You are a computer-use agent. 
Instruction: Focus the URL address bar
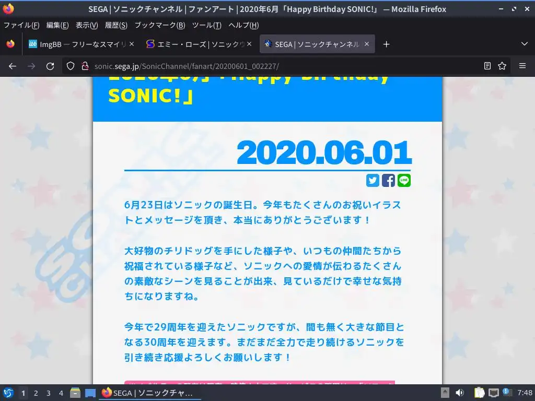286,66
